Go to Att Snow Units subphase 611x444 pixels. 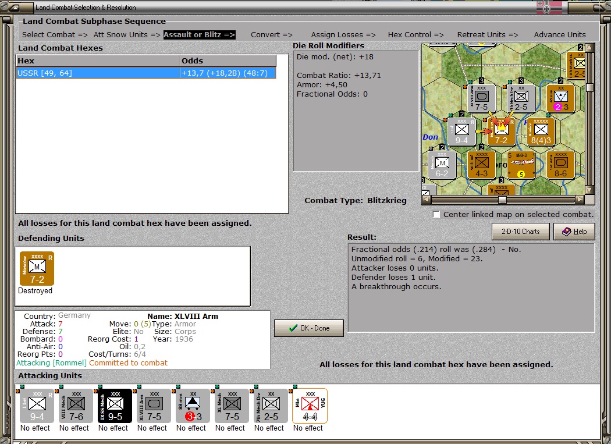point(127,35)
